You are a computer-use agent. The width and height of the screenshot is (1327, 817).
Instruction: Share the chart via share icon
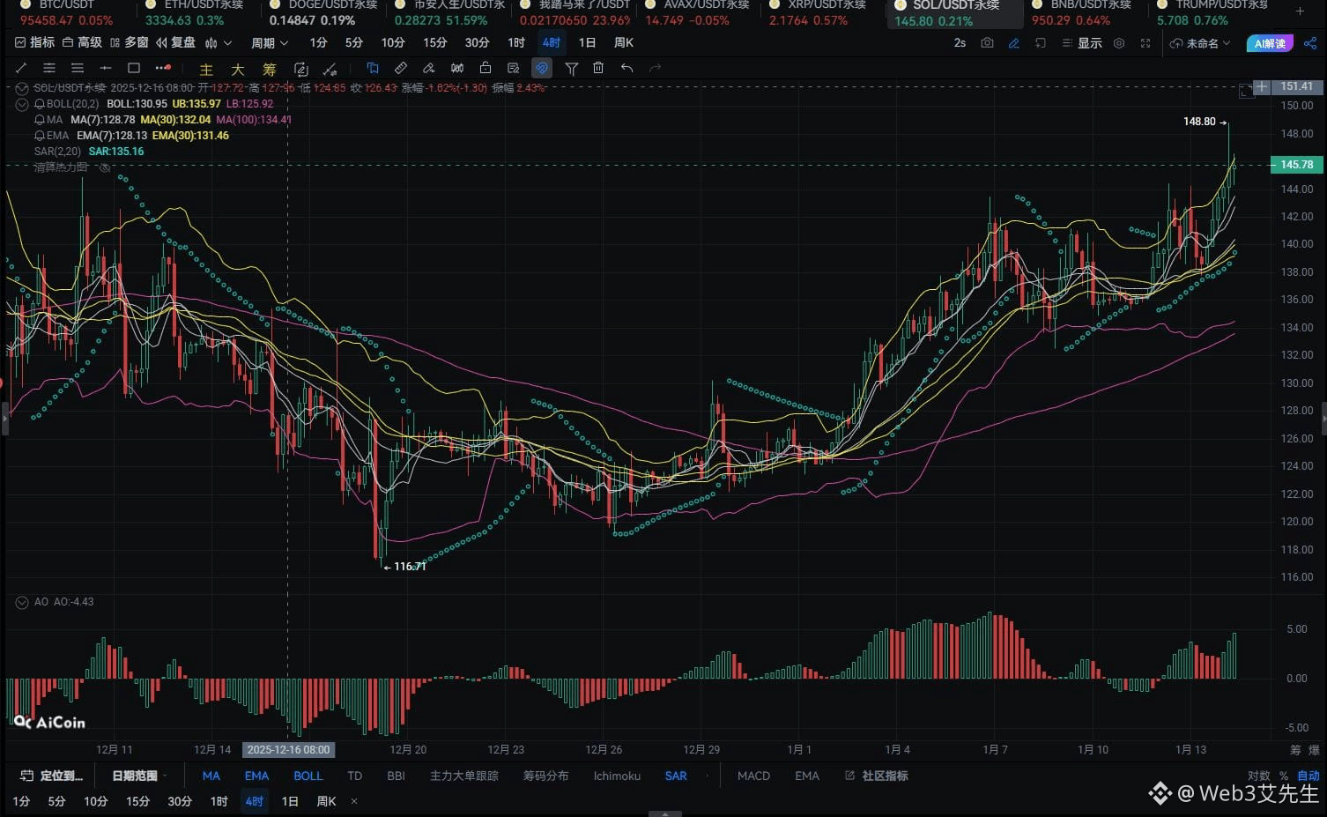point(1310,42)
